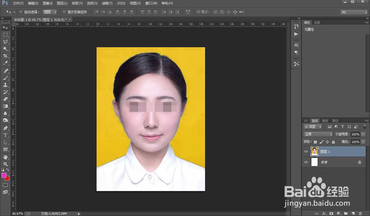The width and height of the screenshot is (370, 216).
Task: Open the 图像(I) menu
Action: point(48,3)
